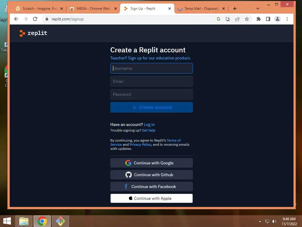Click the Create account button
This screenshot has height=227, width=302.
(x=151, y=107)
